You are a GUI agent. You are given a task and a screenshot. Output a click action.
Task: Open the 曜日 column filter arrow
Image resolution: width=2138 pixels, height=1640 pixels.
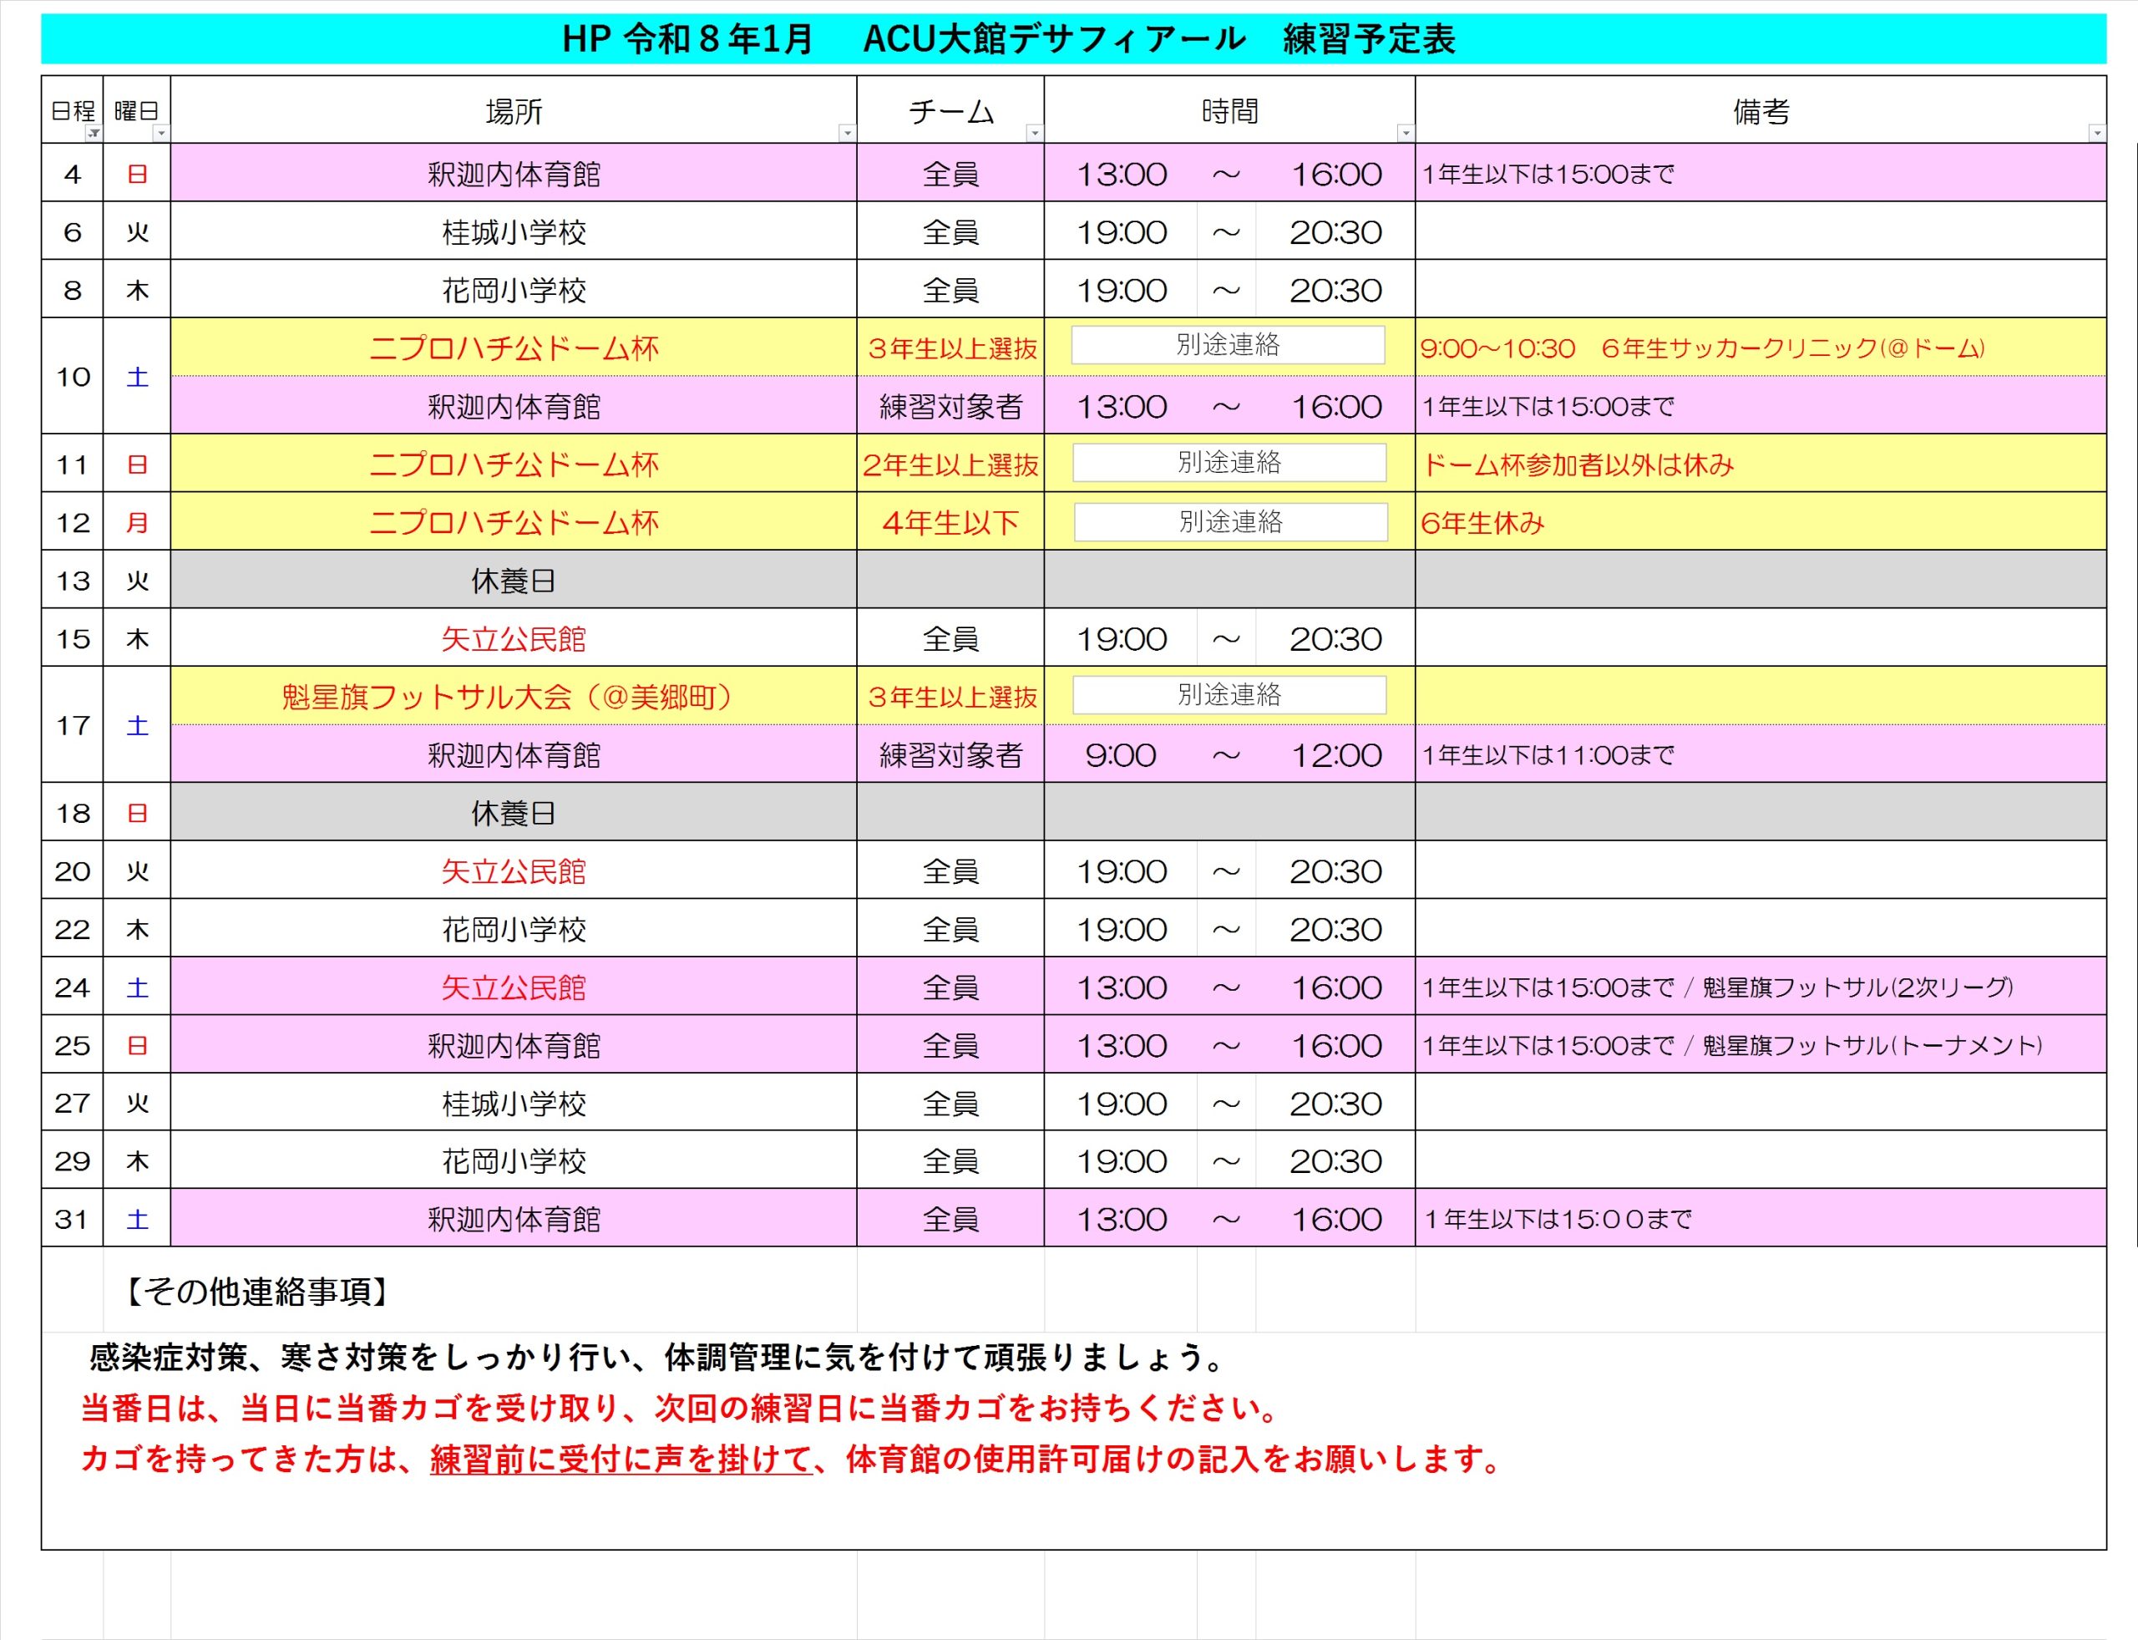(x=161, y=134)
